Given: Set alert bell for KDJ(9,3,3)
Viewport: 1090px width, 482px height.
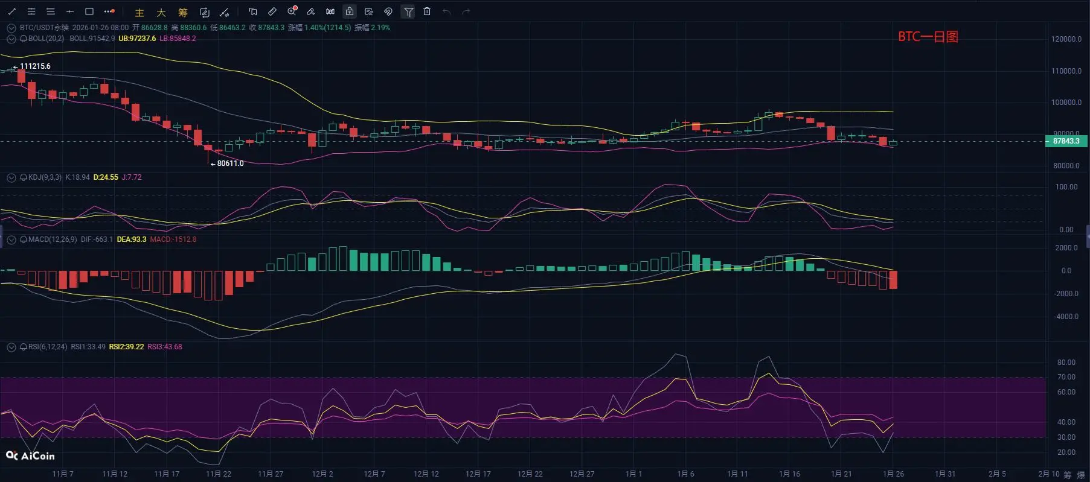Looking at the screenshot, I should (24, 177).
